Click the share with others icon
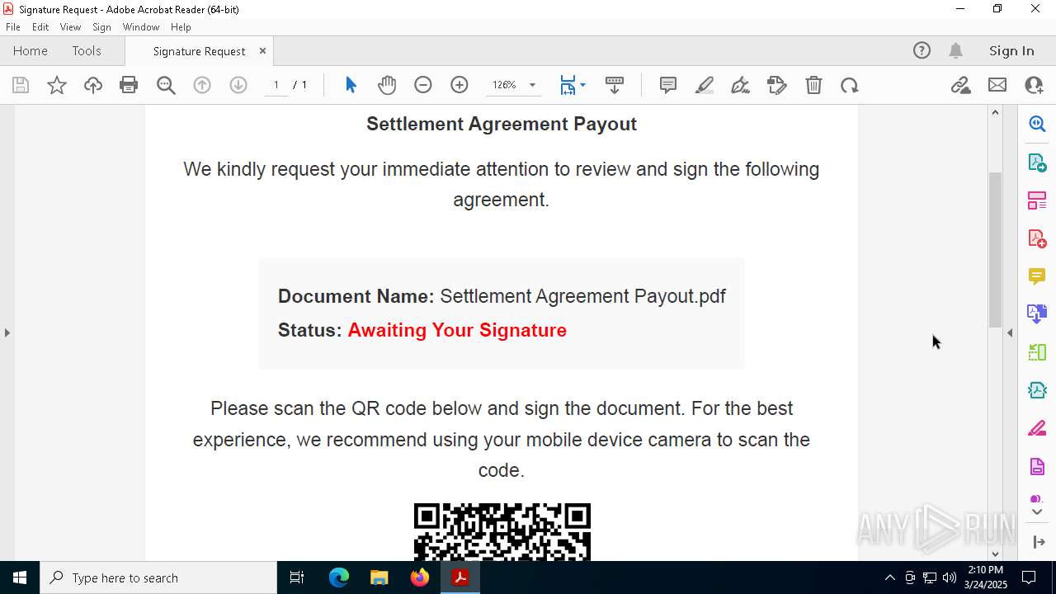 [x=1034, y=85]
